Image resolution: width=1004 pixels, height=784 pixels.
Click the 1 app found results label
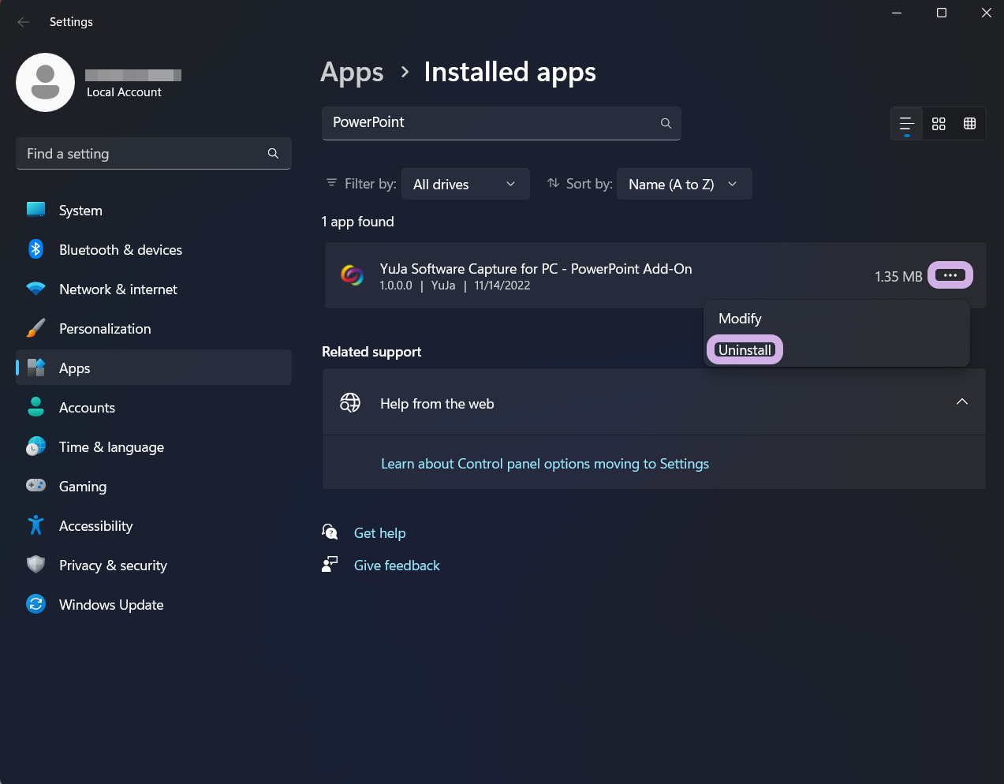[357, 222]
